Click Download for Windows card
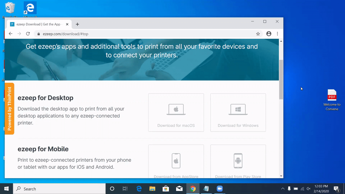Image resolution: width=345 pixels, height=194 pixels. 238,112
